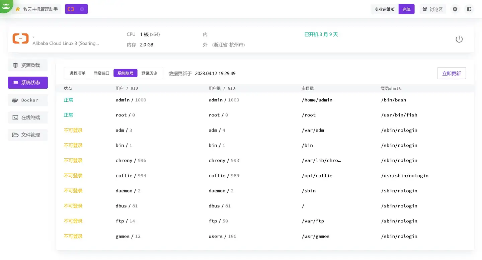Click the server power button icon
The height and width of the screenshot is (260, 482).
459,39
